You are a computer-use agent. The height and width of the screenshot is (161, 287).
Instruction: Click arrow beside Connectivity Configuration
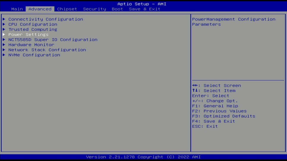(x=4, y=19)
